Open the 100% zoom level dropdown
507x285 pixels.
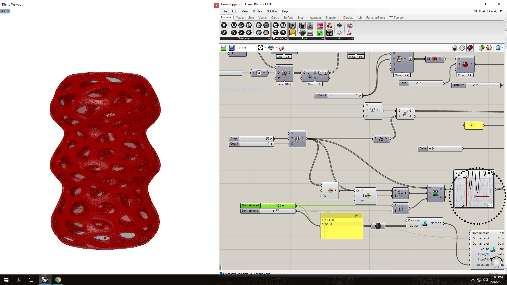(254, 48)
